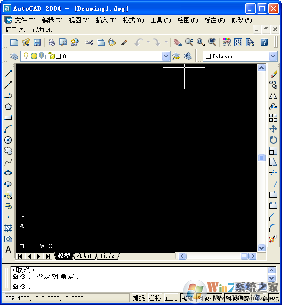Click the Layer Previous icon

click(x=188, y=56)
